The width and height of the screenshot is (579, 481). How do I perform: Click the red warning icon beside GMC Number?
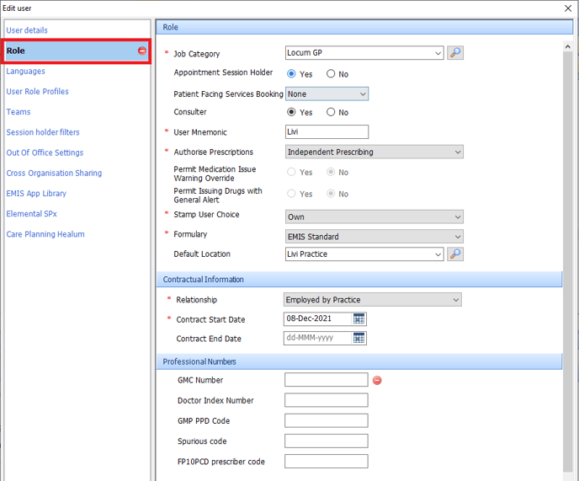click(377, 381)
